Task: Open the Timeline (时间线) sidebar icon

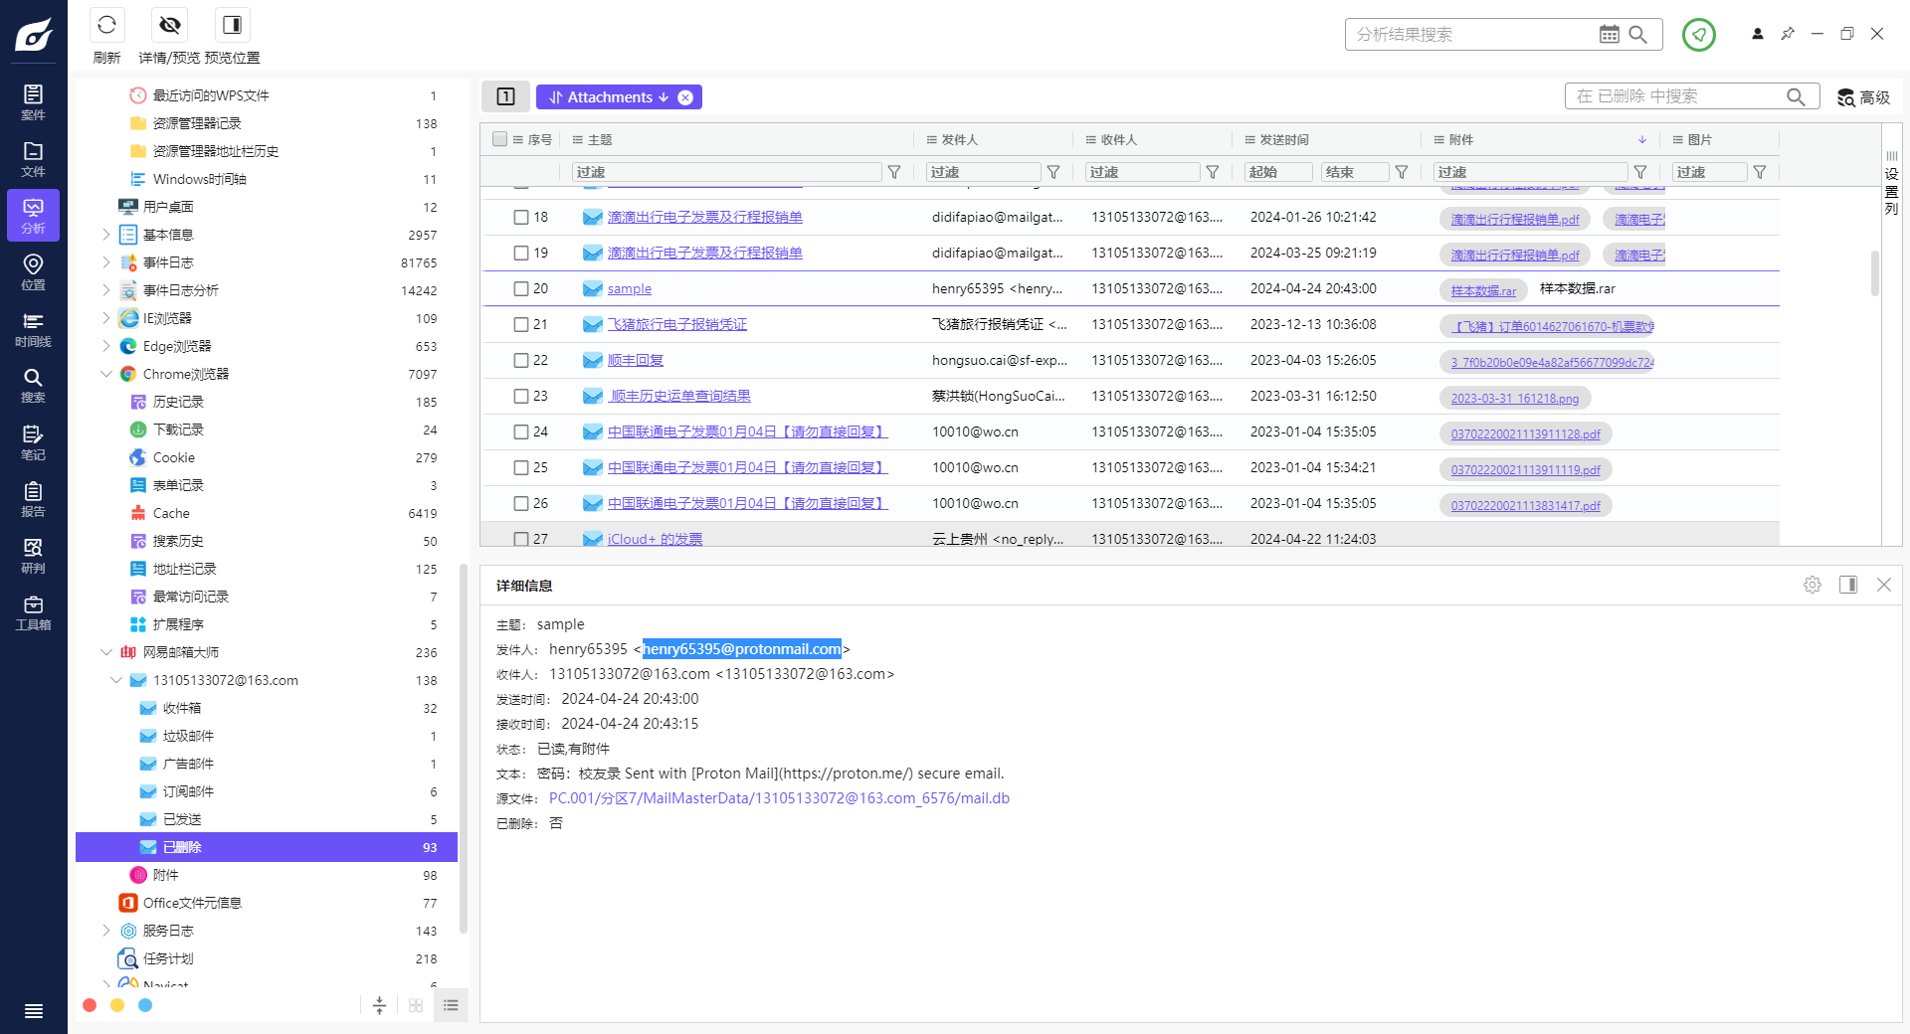Action: tap(33, 329)
